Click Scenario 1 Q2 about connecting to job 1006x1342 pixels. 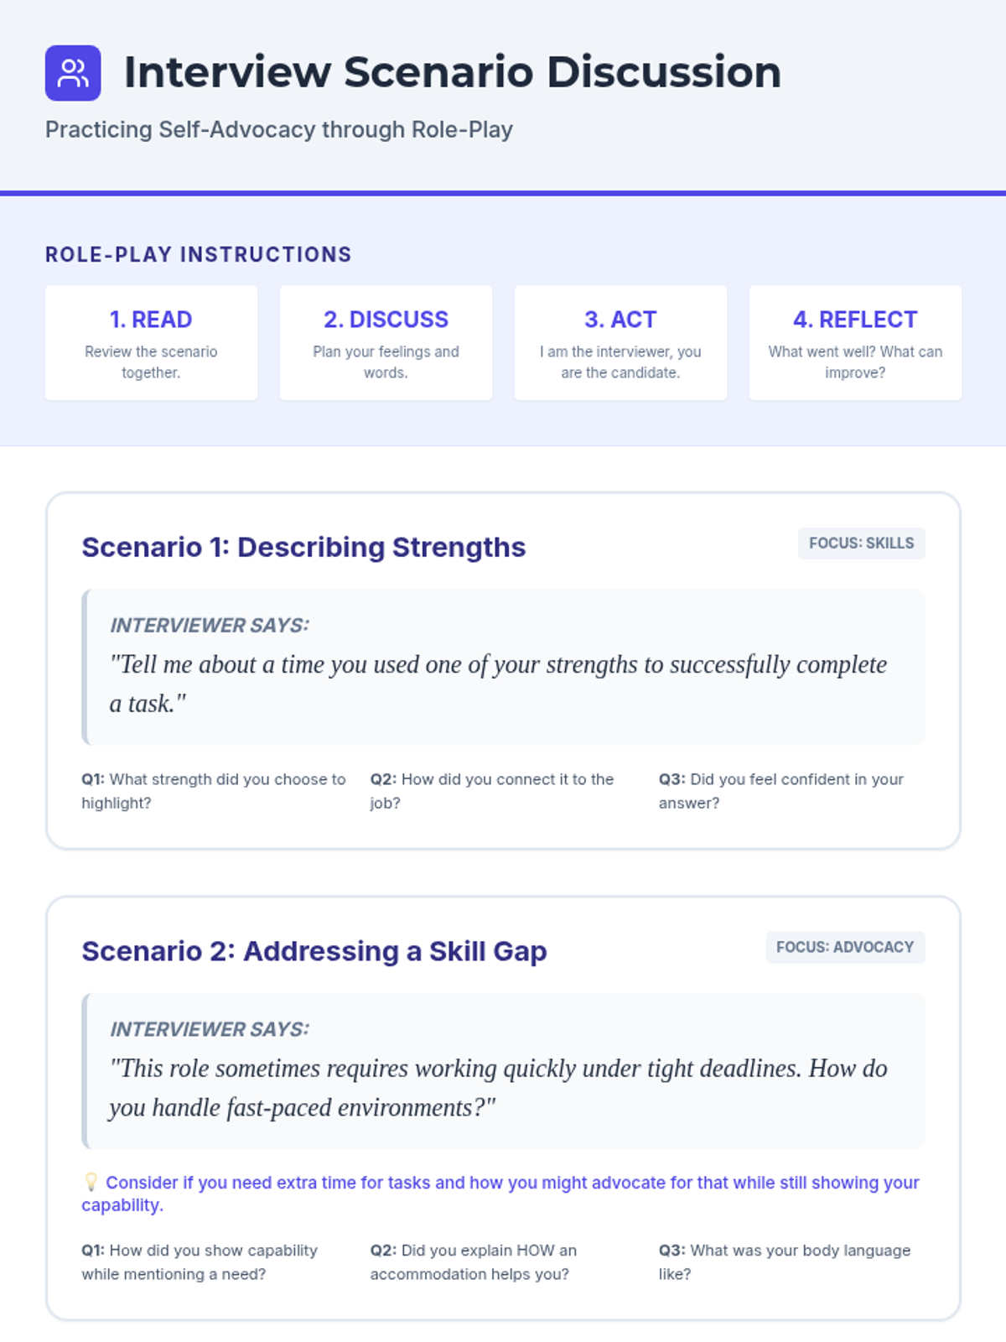(492, 791)
